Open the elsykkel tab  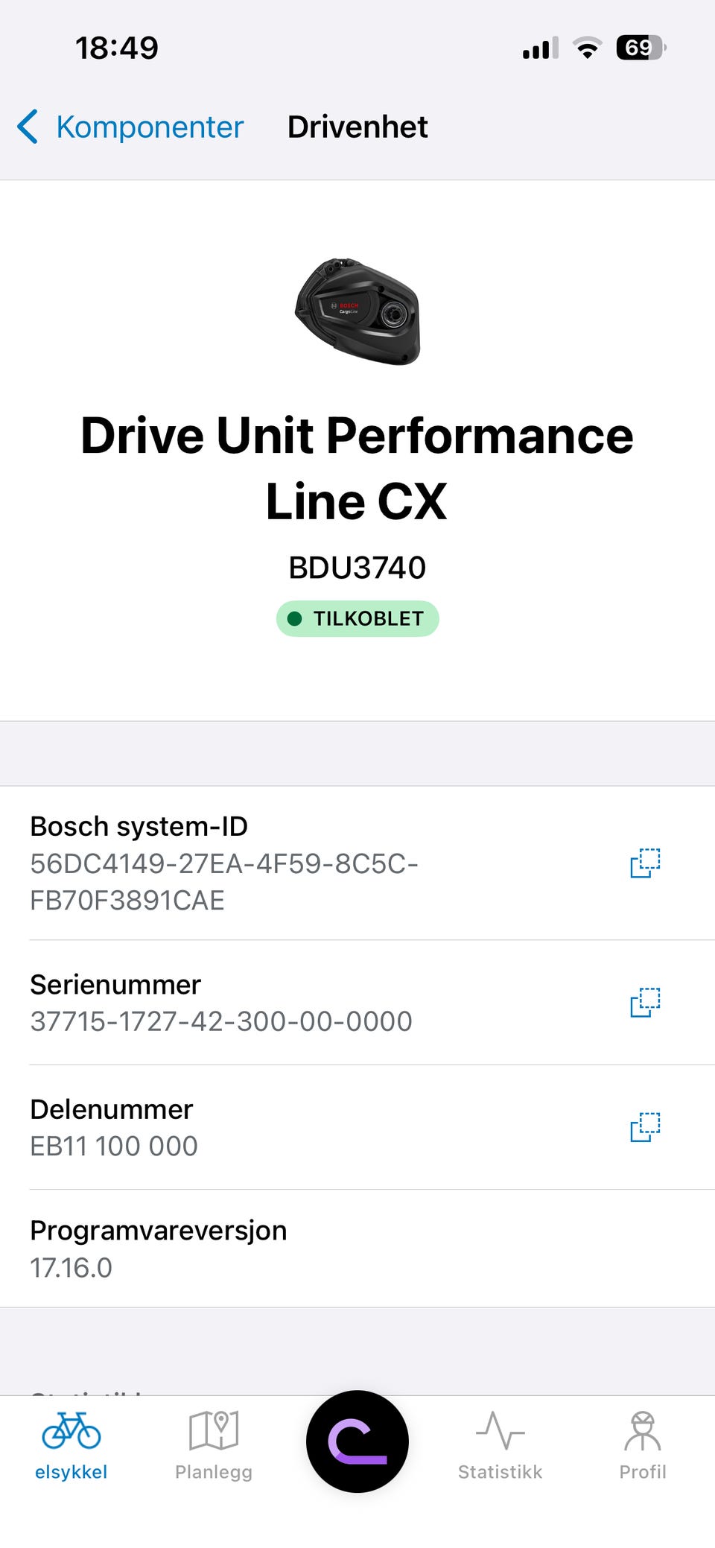pyautogui.click(x=71, y=1446)
